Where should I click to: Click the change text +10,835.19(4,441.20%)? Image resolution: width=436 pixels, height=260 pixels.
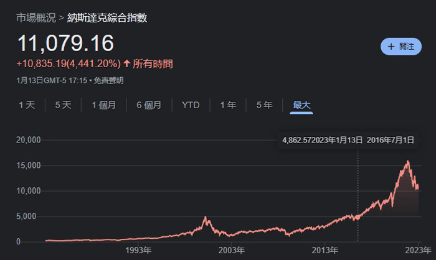click(x=69, y=63)
